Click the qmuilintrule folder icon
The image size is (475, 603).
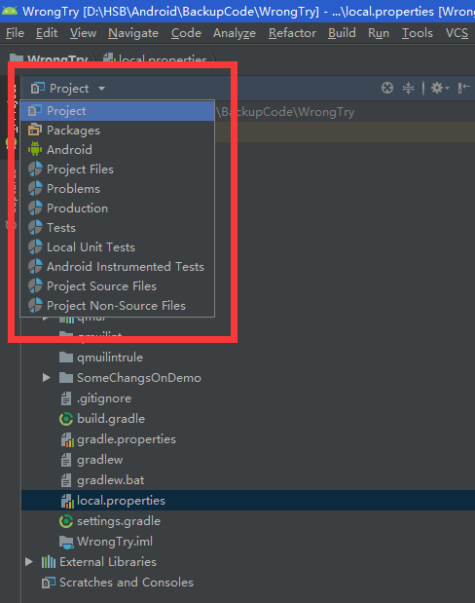tap(66, 358)
